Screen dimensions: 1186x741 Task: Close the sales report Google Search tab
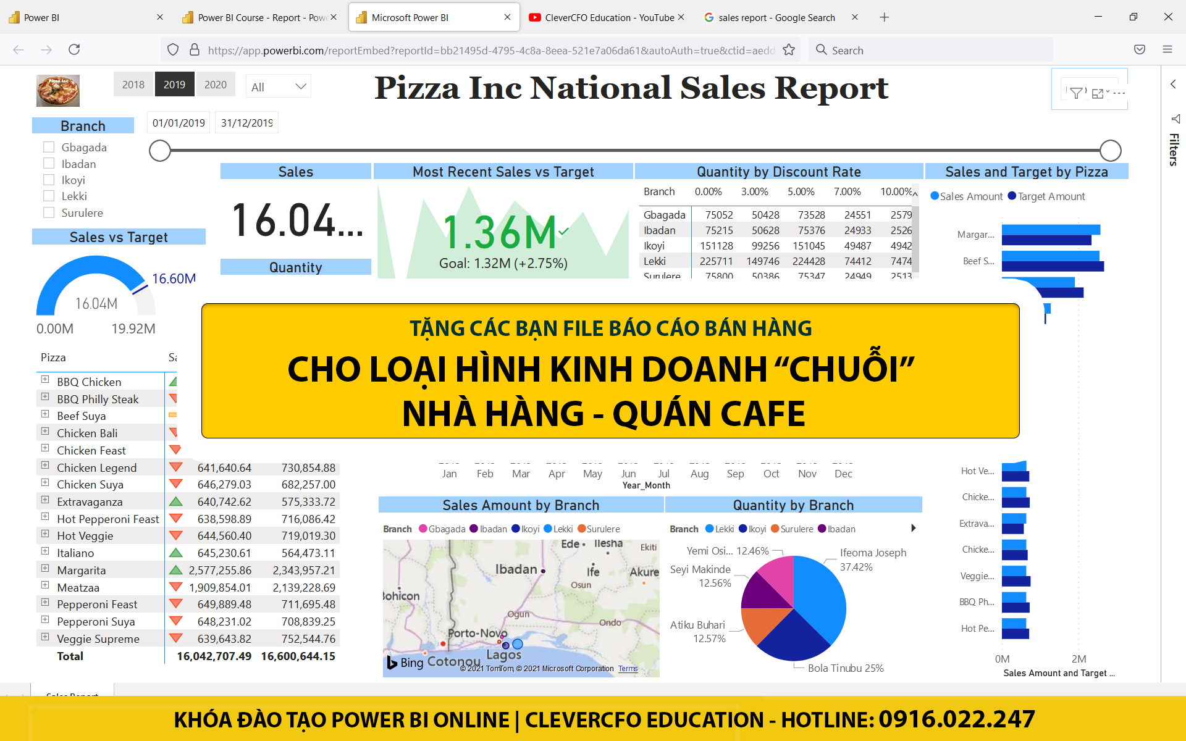(855, 17)
